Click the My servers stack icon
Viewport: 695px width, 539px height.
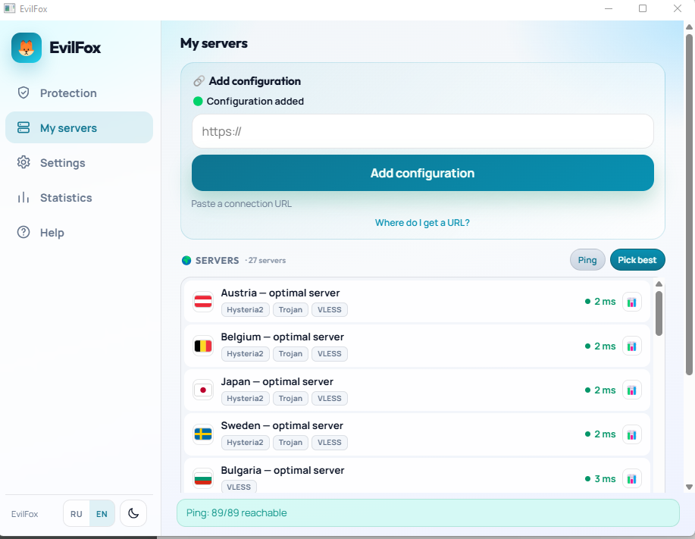tap(23, 127)
